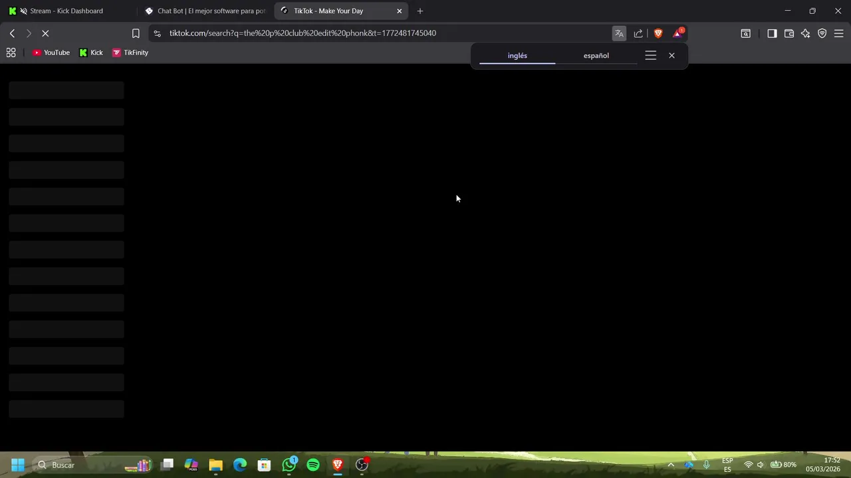851x478 pixels.
Task: Open the TikFinity bookmark
Action: [130, 52]
